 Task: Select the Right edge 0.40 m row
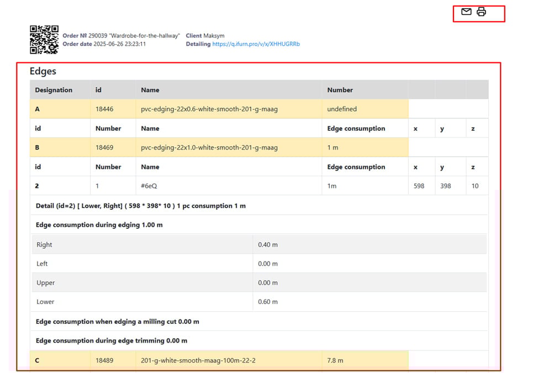pos(259,244)
